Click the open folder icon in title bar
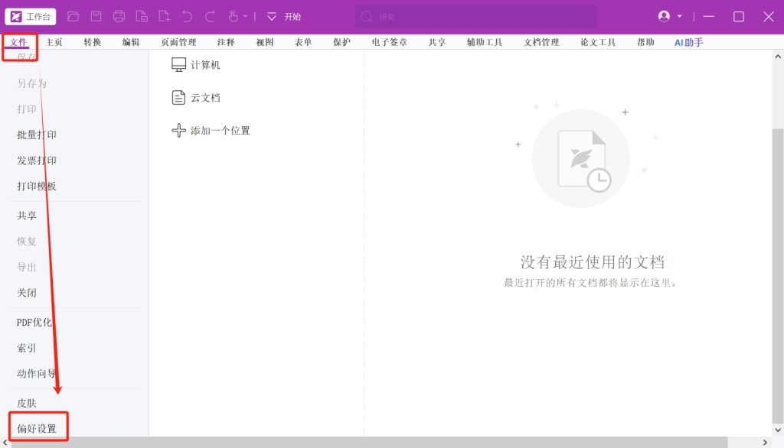This screenshot has height=448, width=784. pos(73,16)
